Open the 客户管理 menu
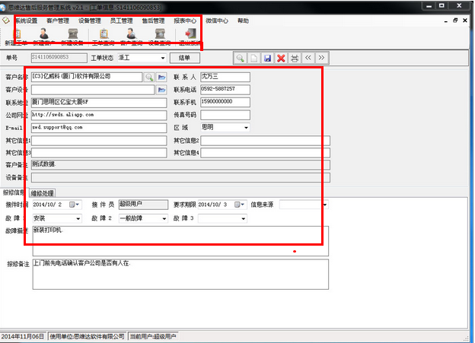The width and height of the screenshot is (475, 343). tap(58, 21)
